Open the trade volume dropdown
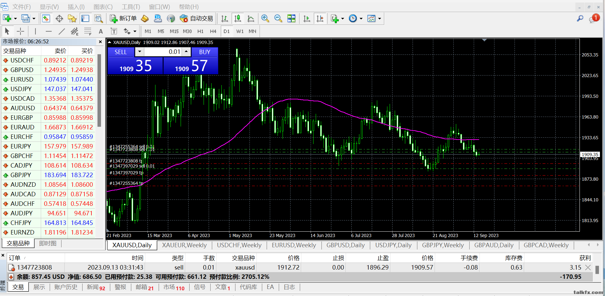 [139, 52]
